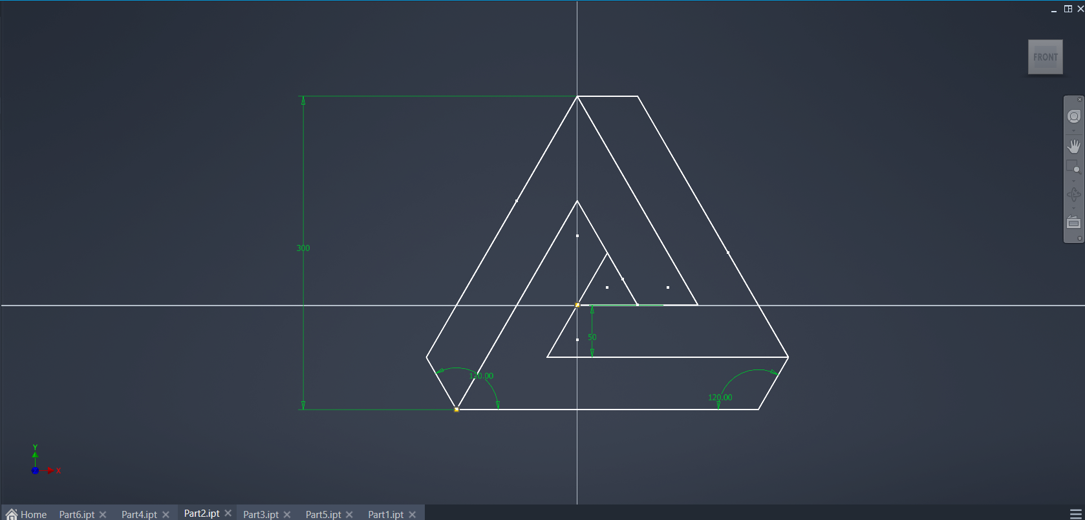The image size is (1085, 520).
Task: Select the Orbit tool in navigation bar
Action: (1073, 194)
